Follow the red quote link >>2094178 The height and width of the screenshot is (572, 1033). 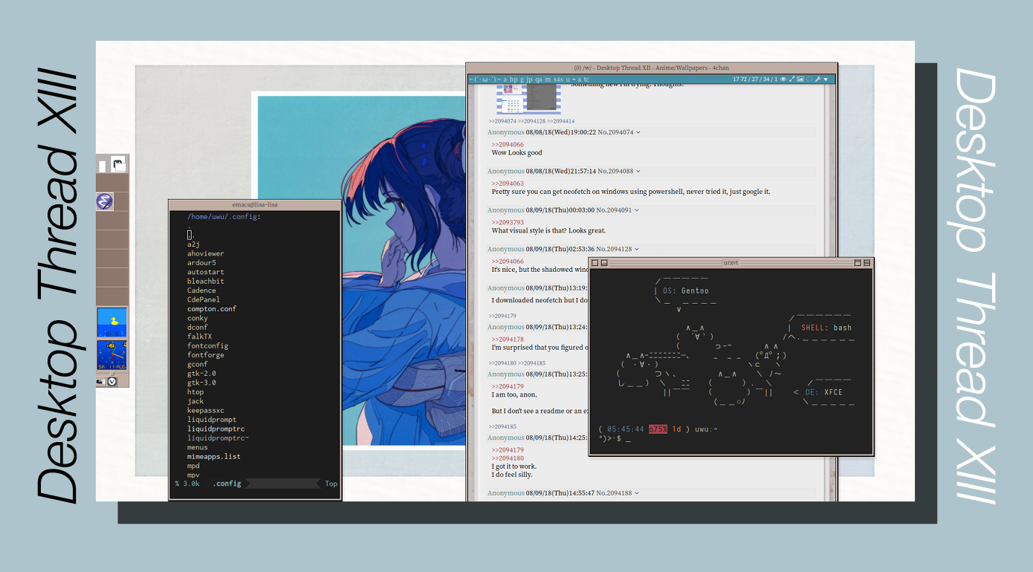tap(508, 339)
